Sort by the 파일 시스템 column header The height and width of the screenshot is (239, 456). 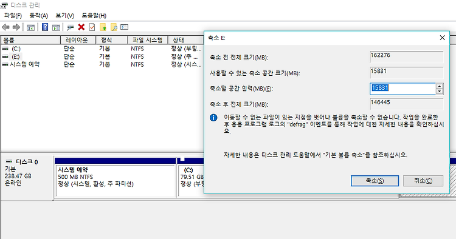148,40
